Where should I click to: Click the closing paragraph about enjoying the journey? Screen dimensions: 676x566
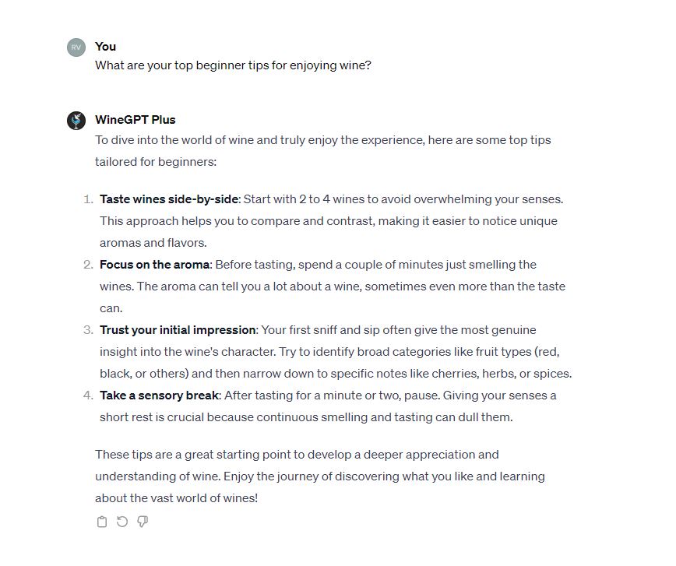[319, 476]
